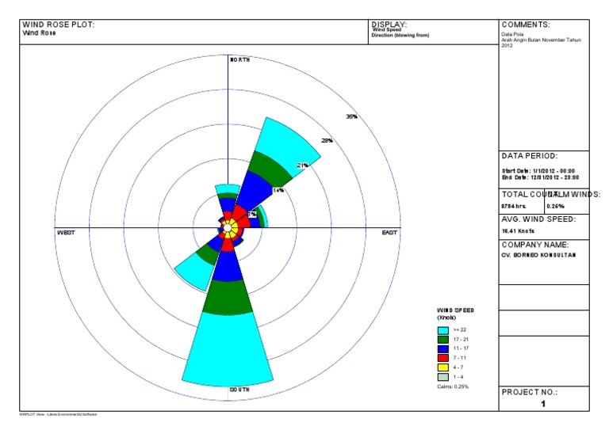Click the EAST axis label

click(389, 233)
